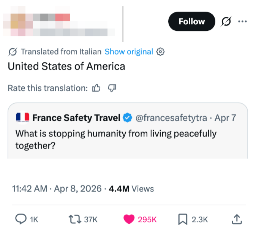Toggle the pink heart like icon
Viewport: 256px width, 250px height.
pyautogui.click(x=129, y=219)
